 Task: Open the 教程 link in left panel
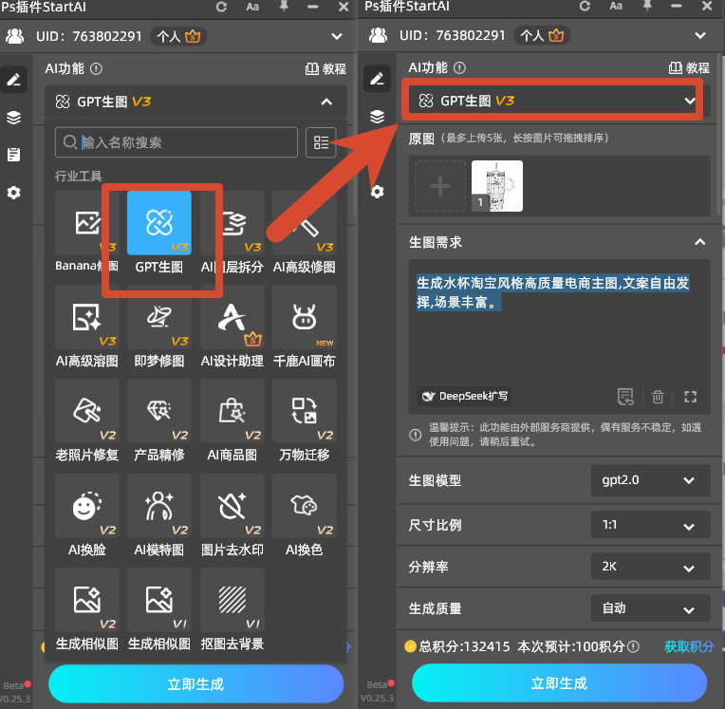(326, 69)
